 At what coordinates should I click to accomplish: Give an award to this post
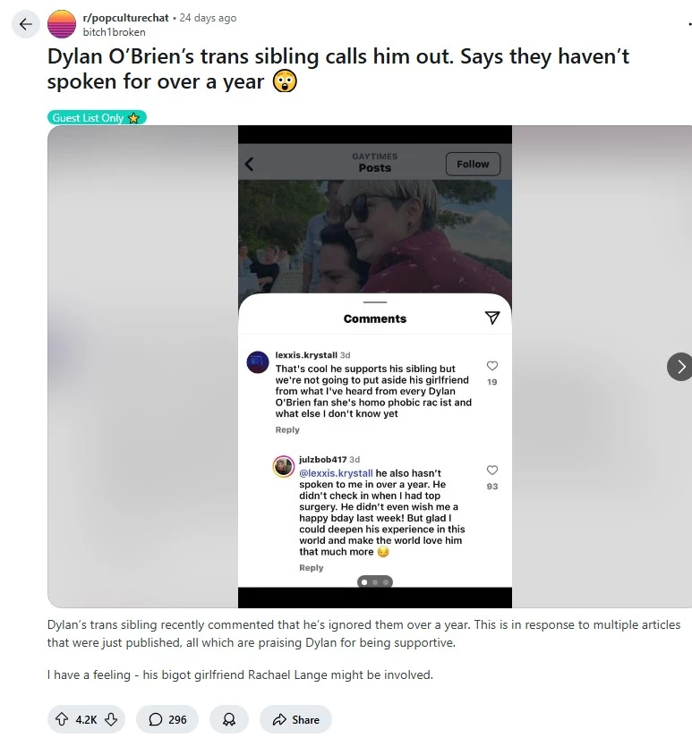click(229, 719)
